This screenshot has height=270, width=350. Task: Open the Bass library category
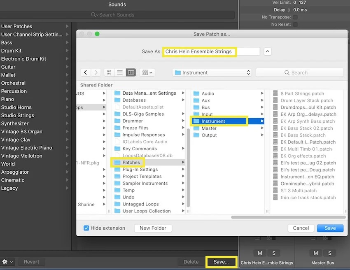35,43
